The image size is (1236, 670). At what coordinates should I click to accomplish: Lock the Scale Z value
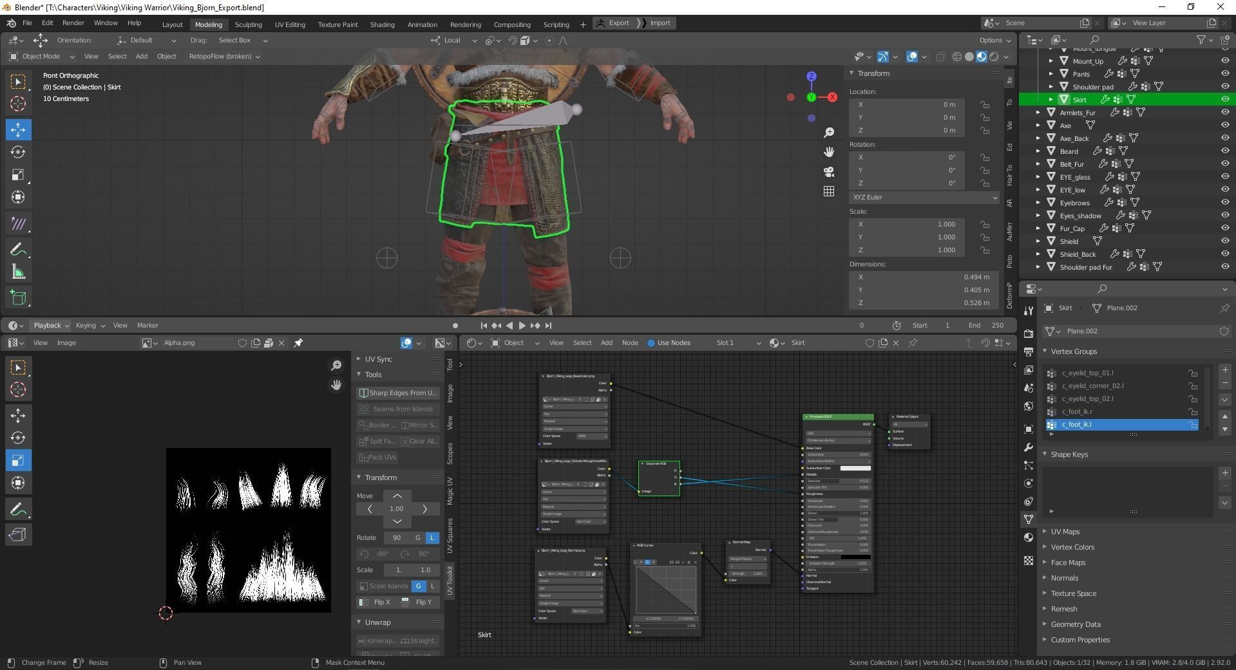[x=985, y=250]
